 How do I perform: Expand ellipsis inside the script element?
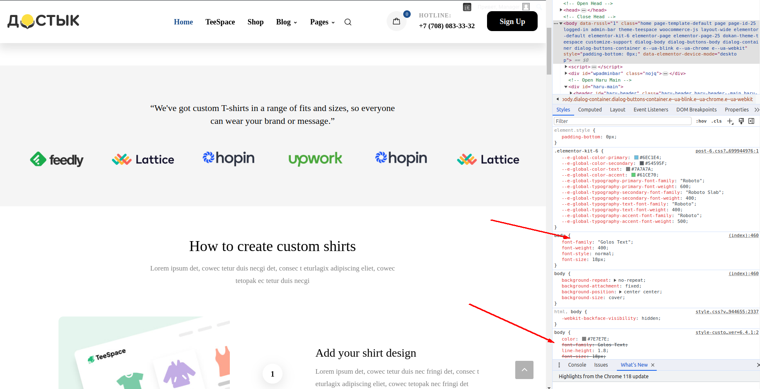click(x=594, y=67)
